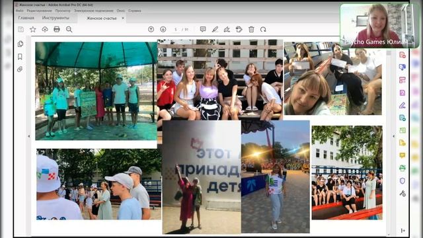This screenshot has width=423, height=238.
Task: Click the photo with 'этот принад' wall text
Action: (202, 177)
